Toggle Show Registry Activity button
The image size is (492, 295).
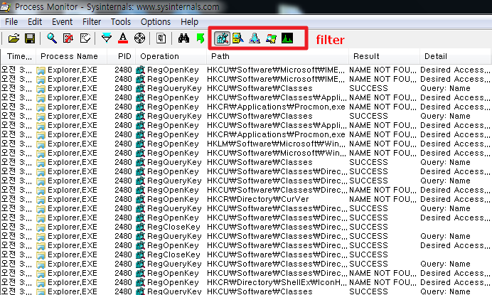click(222, 38)
